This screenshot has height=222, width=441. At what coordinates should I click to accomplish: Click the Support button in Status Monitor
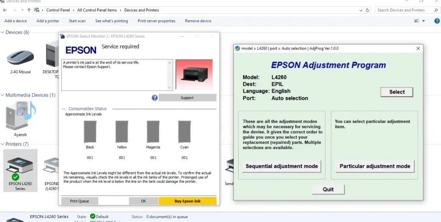coord(187,97)
